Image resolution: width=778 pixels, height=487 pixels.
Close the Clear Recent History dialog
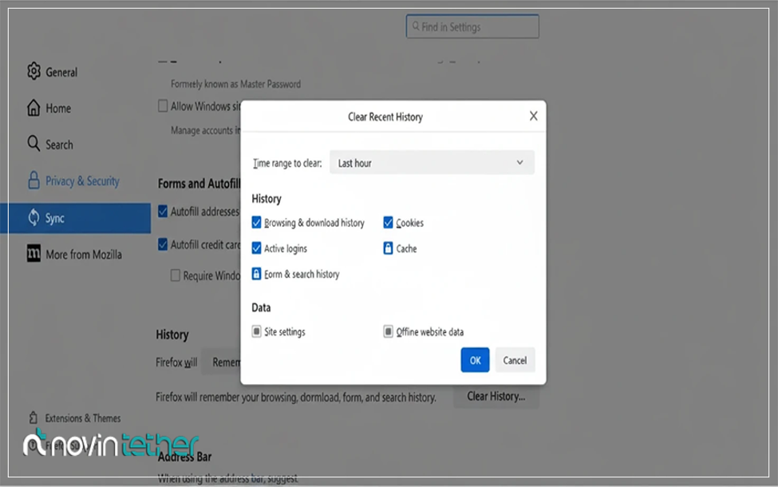533,117
